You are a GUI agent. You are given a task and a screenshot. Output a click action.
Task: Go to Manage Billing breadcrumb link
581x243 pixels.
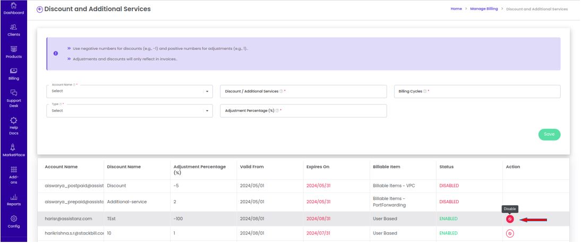(x=484, y=9)
